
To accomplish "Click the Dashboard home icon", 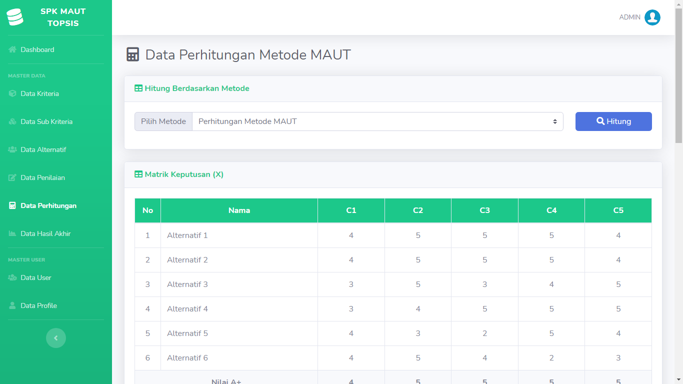I will point(12,49).
